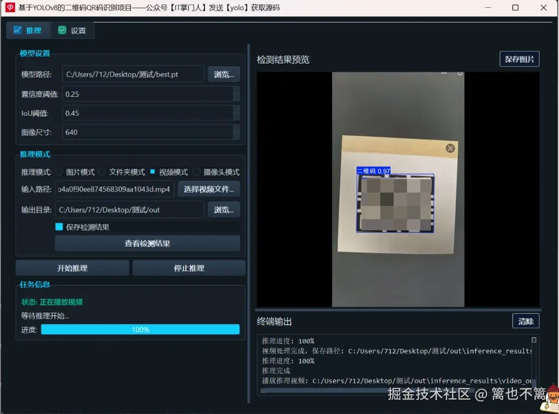Click 浏览 button next to model path

click(224, 74)
